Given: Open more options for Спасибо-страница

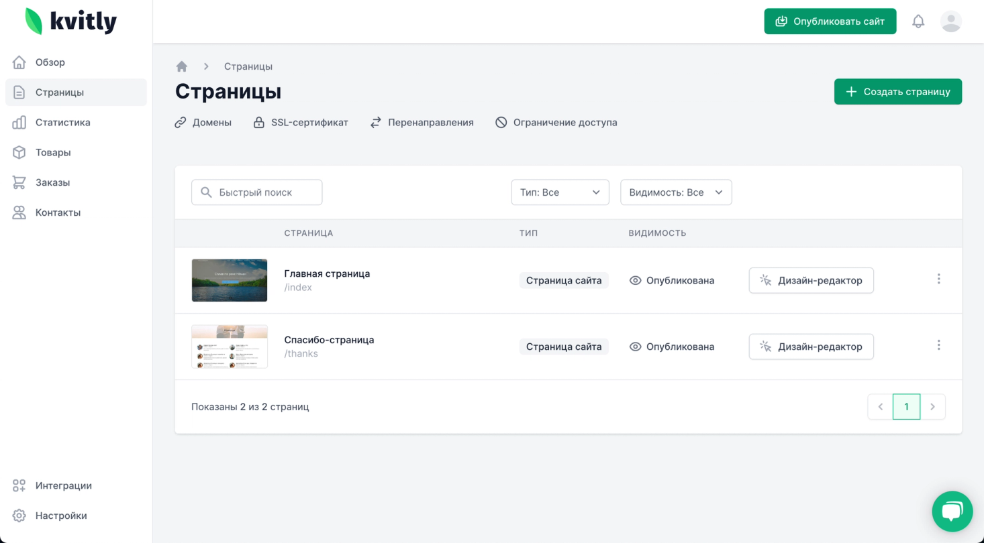Looking at the screenshot, I should [938, 345].
